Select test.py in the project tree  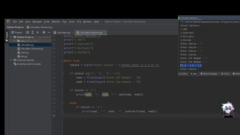click(x=30, y=56)
